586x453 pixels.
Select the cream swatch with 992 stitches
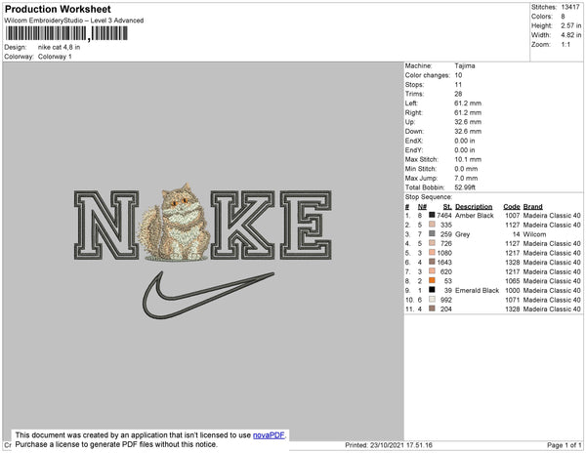point(432,299)
